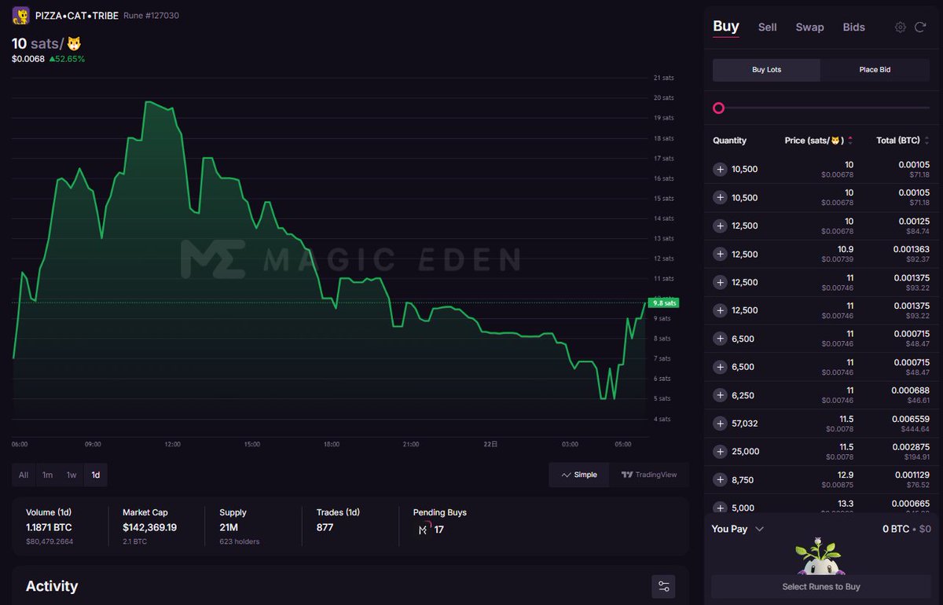943x605 pixels.
Task: Switch to Buy Lots mode
Action: 766,70
